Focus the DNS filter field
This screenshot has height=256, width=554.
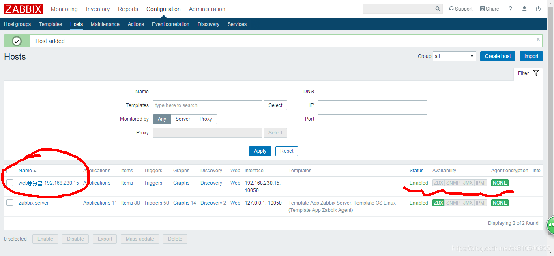(x=373, y=92)
